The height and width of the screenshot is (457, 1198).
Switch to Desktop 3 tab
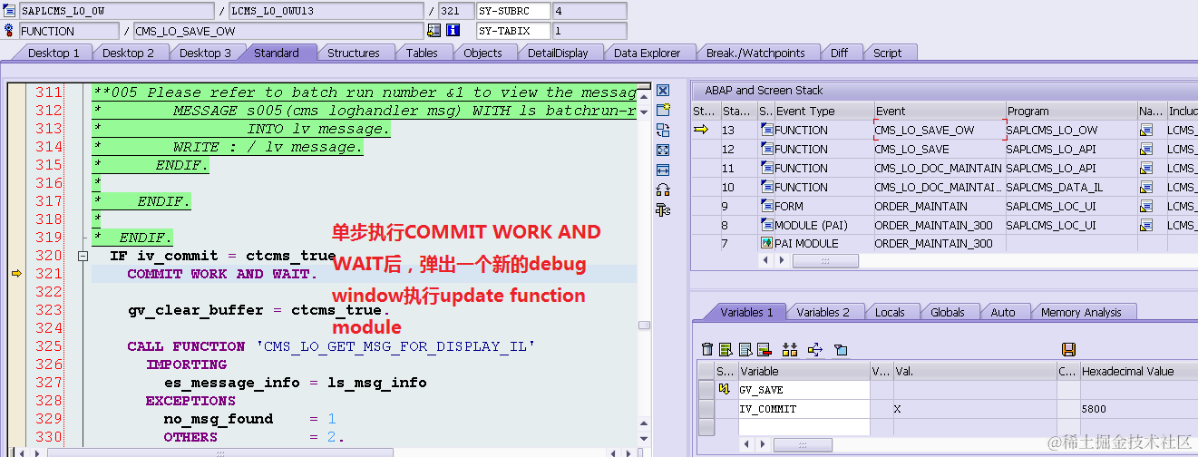coord(205,53)
